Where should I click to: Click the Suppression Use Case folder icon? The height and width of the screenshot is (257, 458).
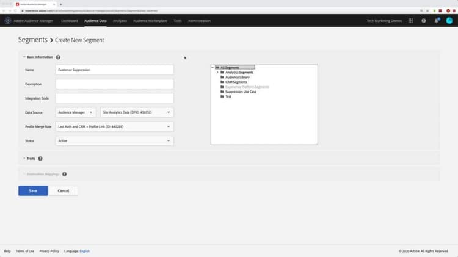tap(222, 92)
